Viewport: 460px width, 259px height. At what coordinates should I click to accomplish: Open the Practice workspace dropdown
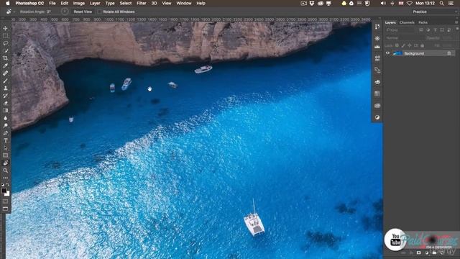point(435,12)
